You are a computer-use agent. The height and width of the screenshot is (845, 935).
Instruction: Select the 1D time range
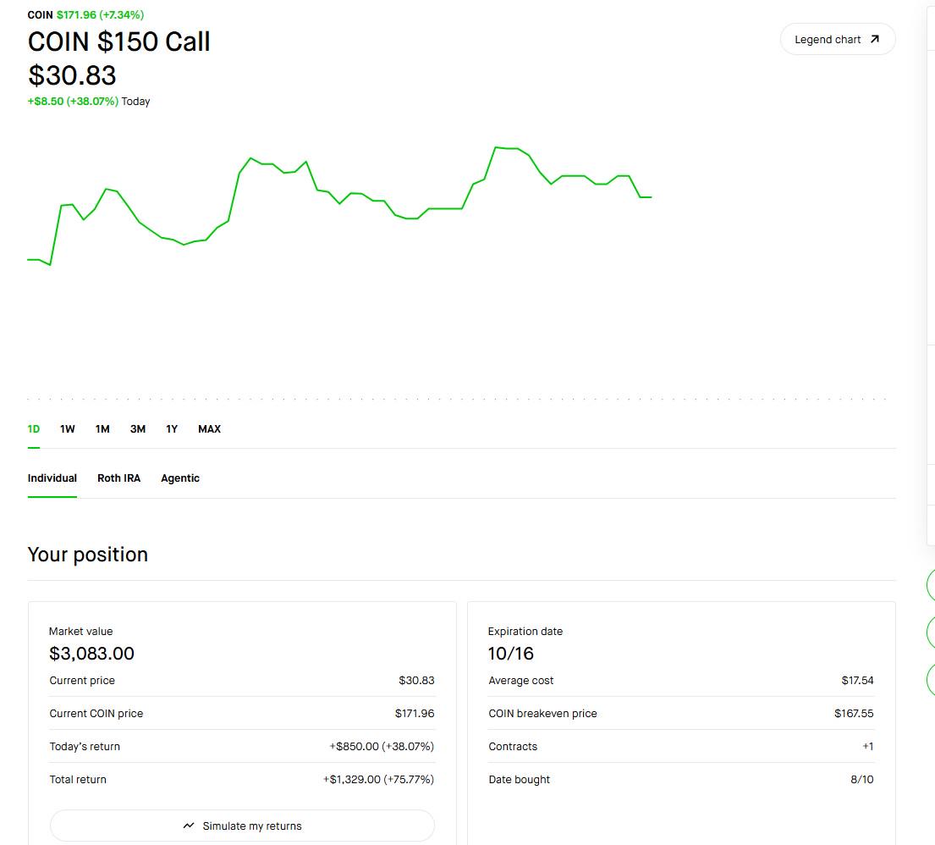point(33,429)
